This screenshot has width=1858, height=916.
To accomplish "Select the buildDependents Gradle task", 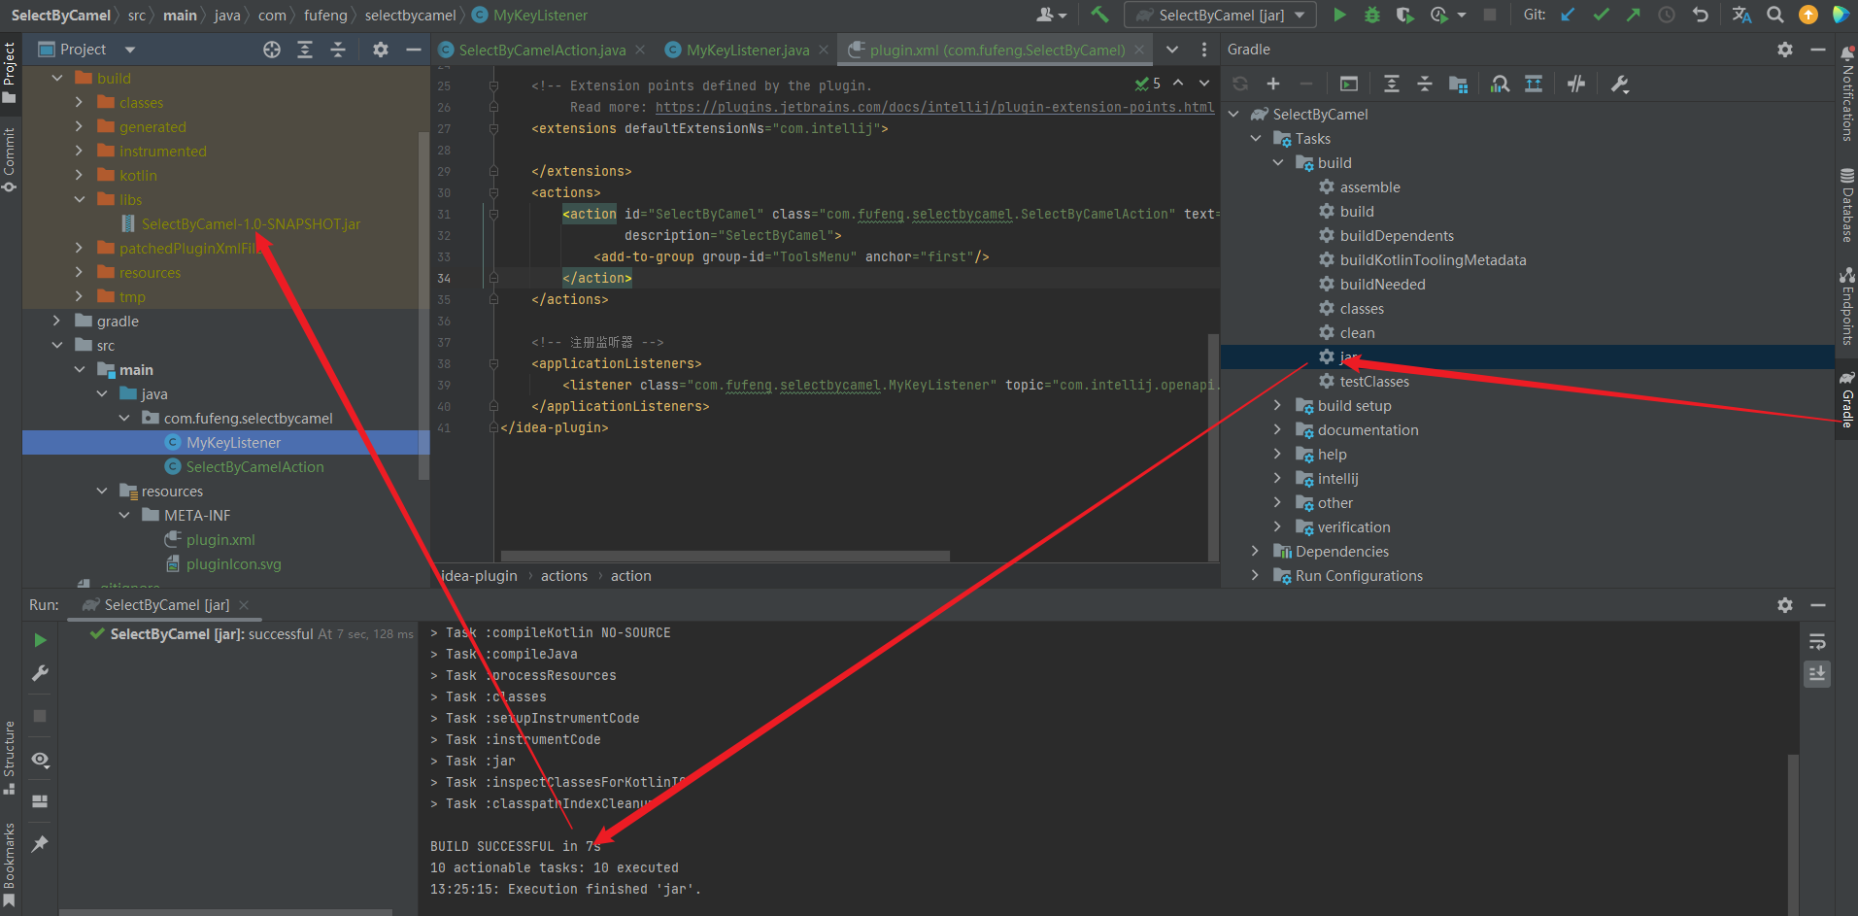I will 1397,235.
